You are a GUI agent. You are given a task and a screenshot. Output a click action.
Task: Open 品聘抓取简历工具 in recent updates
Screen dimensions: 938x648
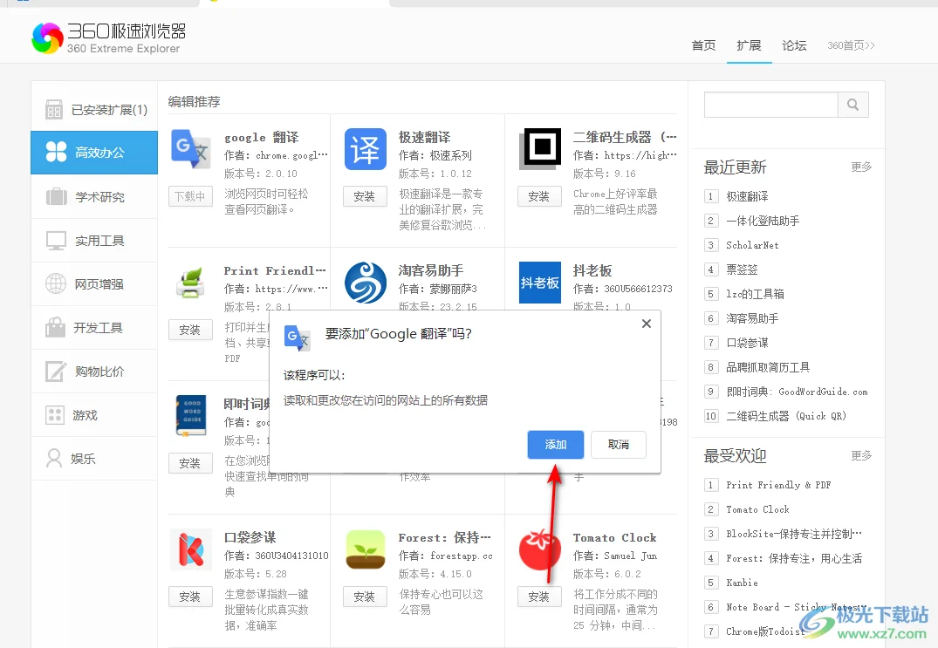tap(768, 367)
